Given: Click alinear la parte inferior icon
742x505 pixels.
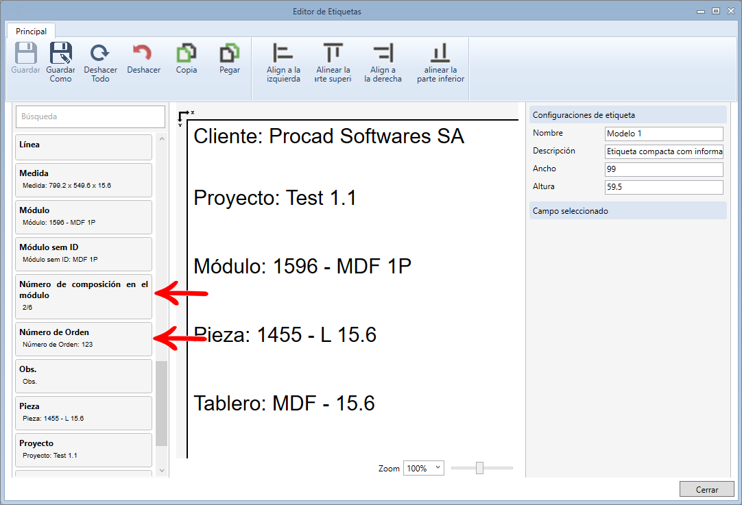Looking at the screenshot, I should [440, 53].
